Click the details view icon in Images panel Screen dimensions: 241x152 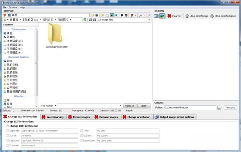157,16
